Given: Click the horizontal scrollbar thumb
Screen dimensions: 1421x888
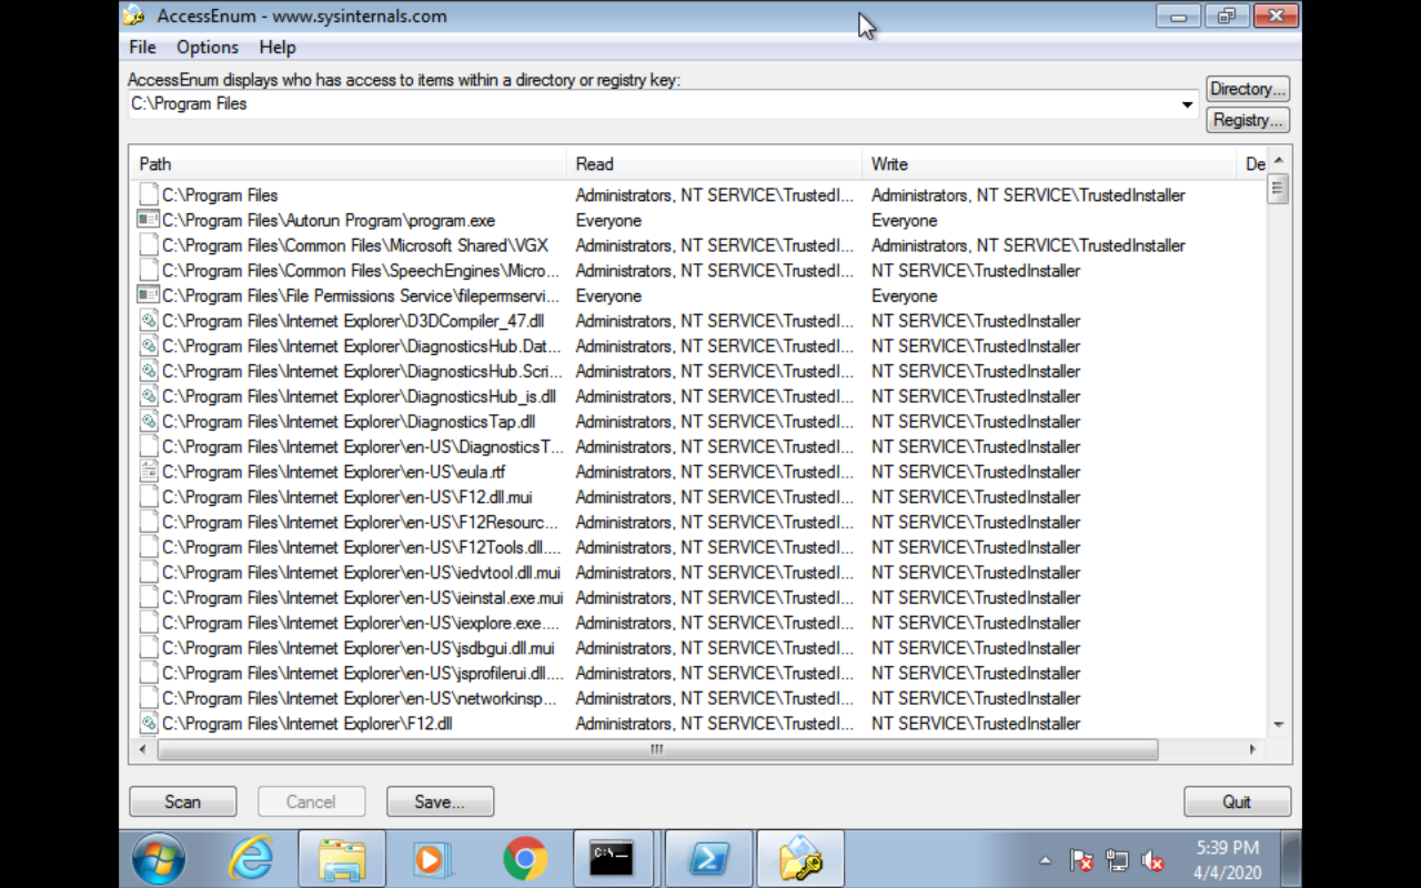Looking at the screenshot, I should pyautogui.click(x=658, y=749).
